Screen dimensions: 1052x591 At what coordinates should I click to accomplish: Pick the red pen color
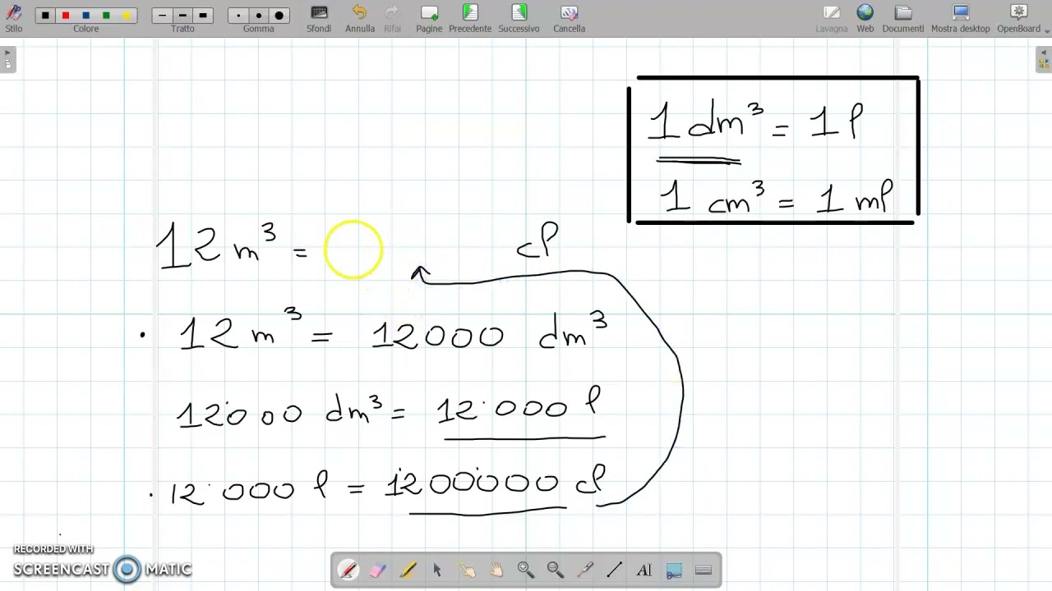66,16
